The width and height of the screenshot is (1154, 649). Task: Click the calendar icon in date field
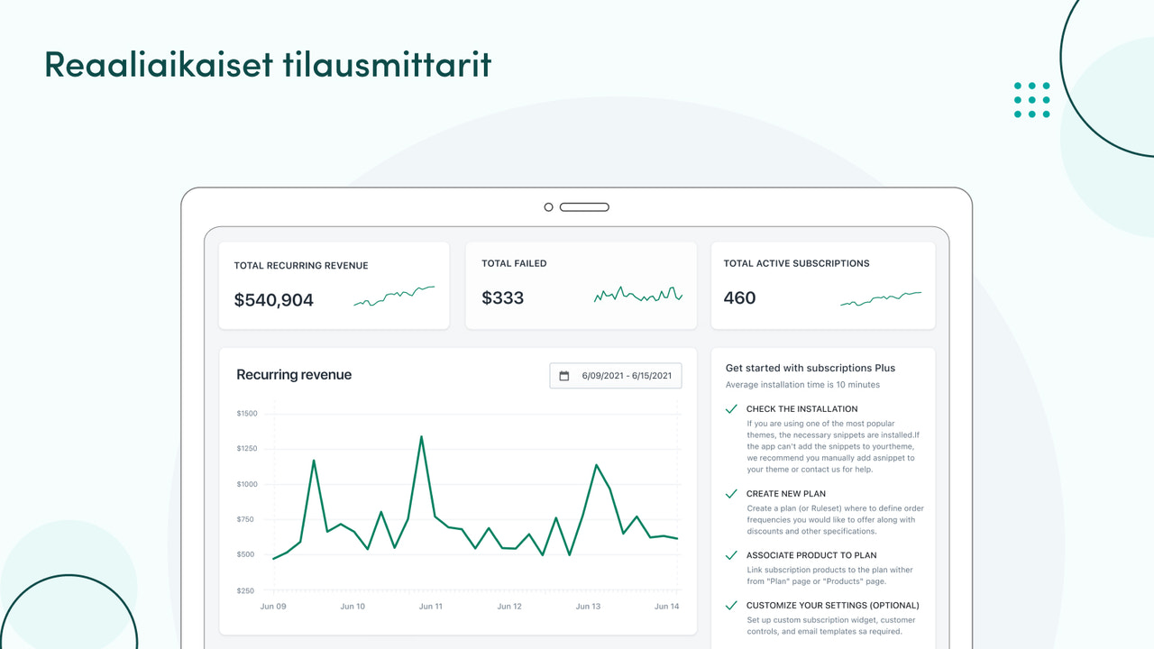[x=564, y=376]
